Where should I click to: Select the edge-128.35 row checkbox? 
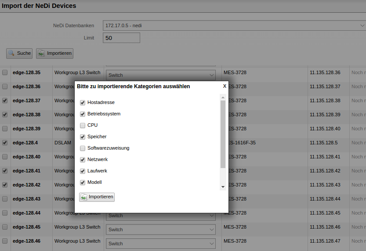pos(5,72)
